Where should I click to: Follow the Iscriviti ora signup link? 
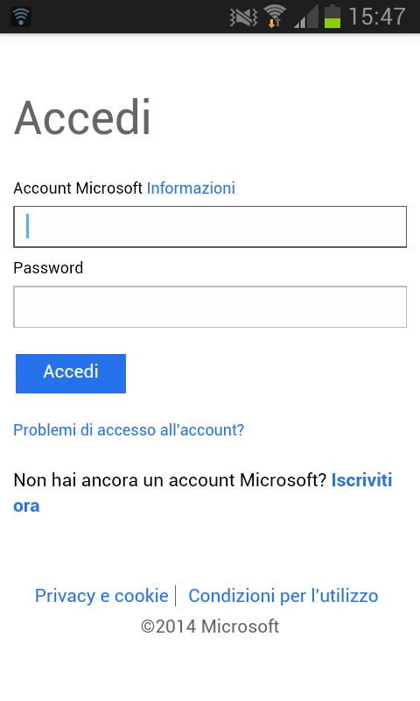click(x=203, y=492)
